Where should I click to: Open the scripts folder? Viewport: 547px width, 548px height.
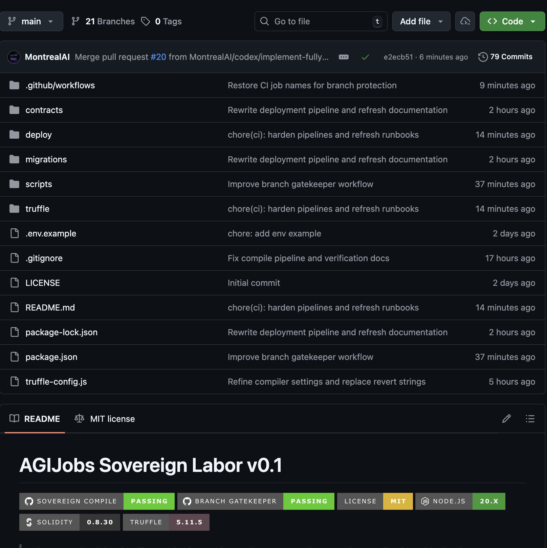point(39,184)
